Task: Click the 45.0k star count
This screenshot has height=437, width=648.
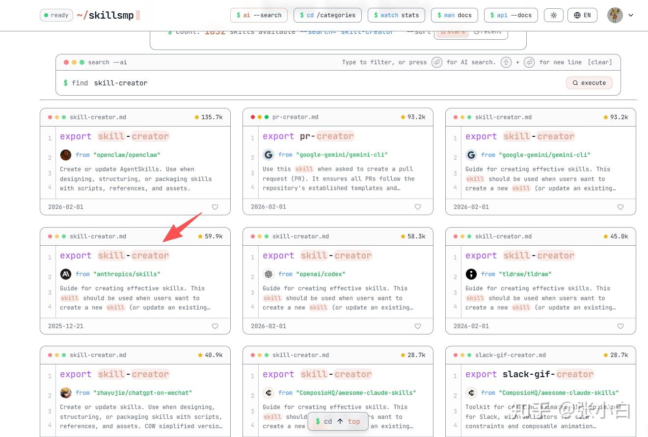Action: click(616, 236)
